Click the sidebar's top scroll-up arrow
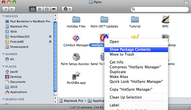 (x=55, y=15)
